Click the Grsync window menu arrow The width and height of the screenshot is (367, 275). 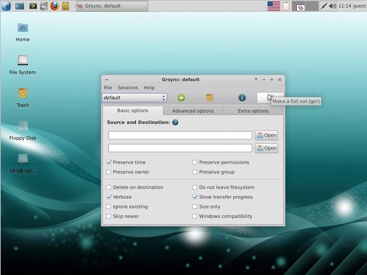tap(107, 80)
